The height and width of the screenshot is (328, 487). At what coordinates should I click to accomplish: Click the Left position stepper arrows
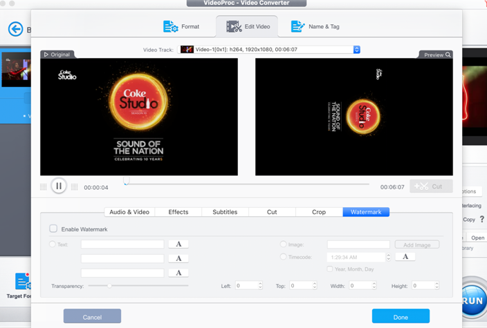(x=260, y=285)
